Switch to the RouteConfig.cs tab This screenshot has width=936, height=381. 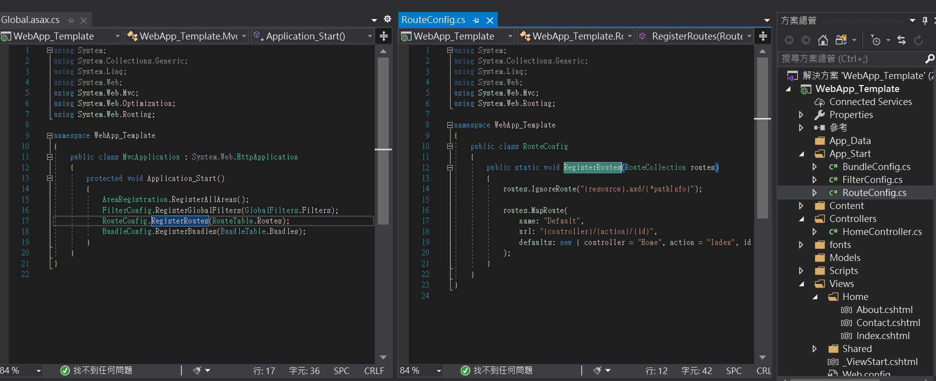point(433,20)
